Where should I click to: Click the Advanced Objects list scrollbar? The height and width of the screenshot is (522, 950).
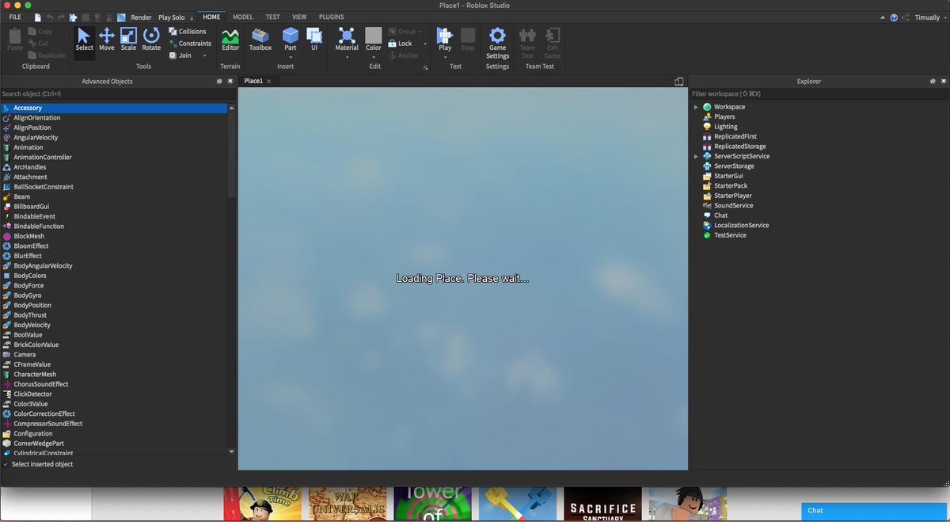(232, 154)
